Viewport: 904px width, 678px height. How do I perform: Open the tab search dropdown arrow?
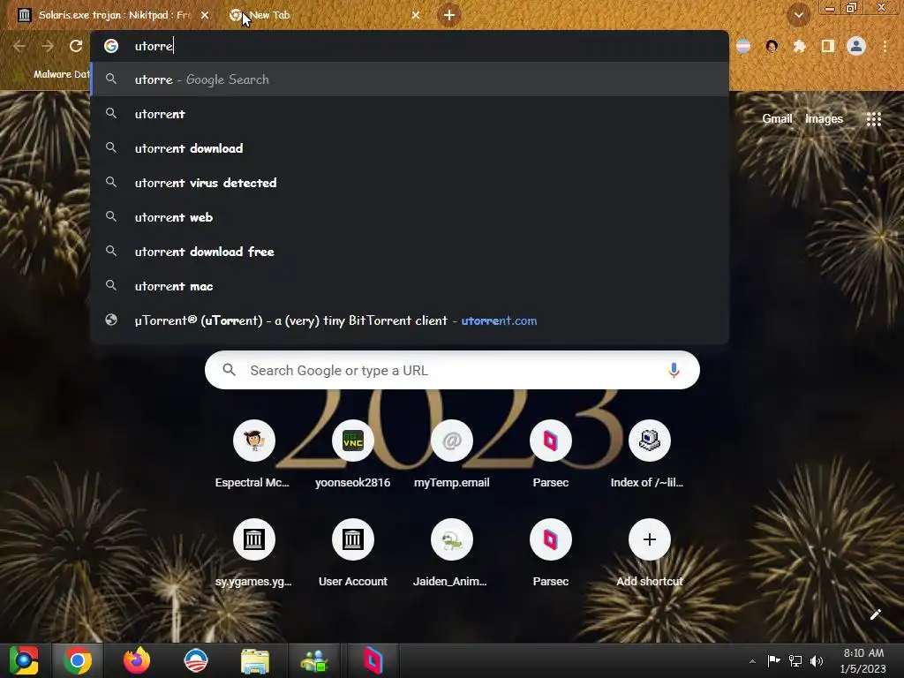[798, 15]
